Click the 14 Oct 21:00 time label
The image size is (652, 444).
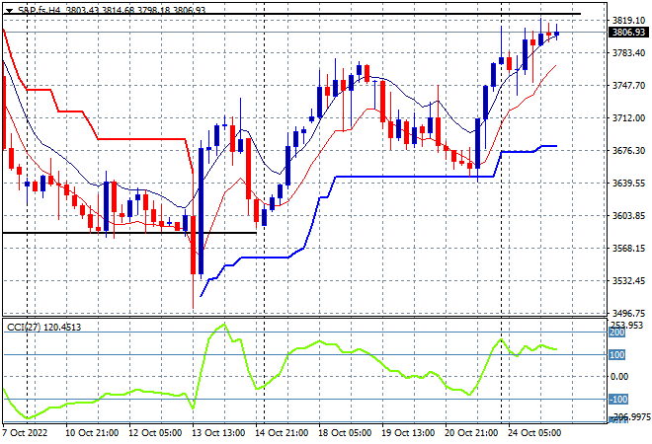pyautogui.click(x=282, y=433)
